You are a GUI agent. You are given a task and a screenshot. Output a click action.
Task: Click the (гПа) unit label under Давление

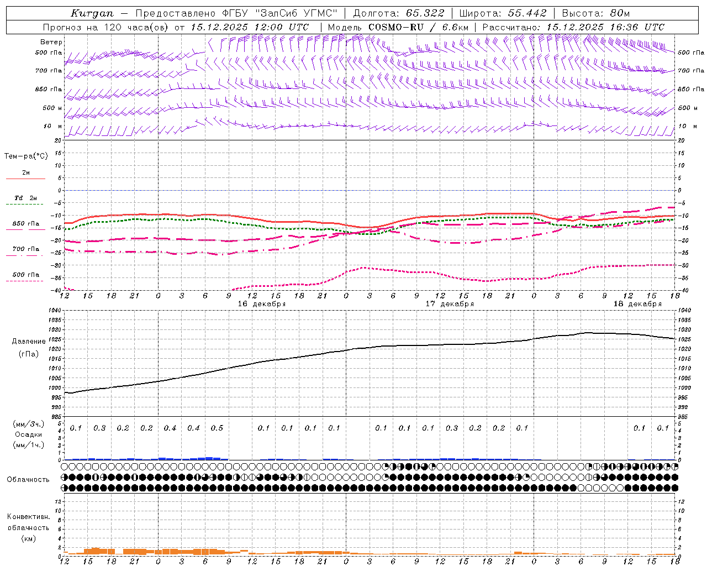(29, 354)
